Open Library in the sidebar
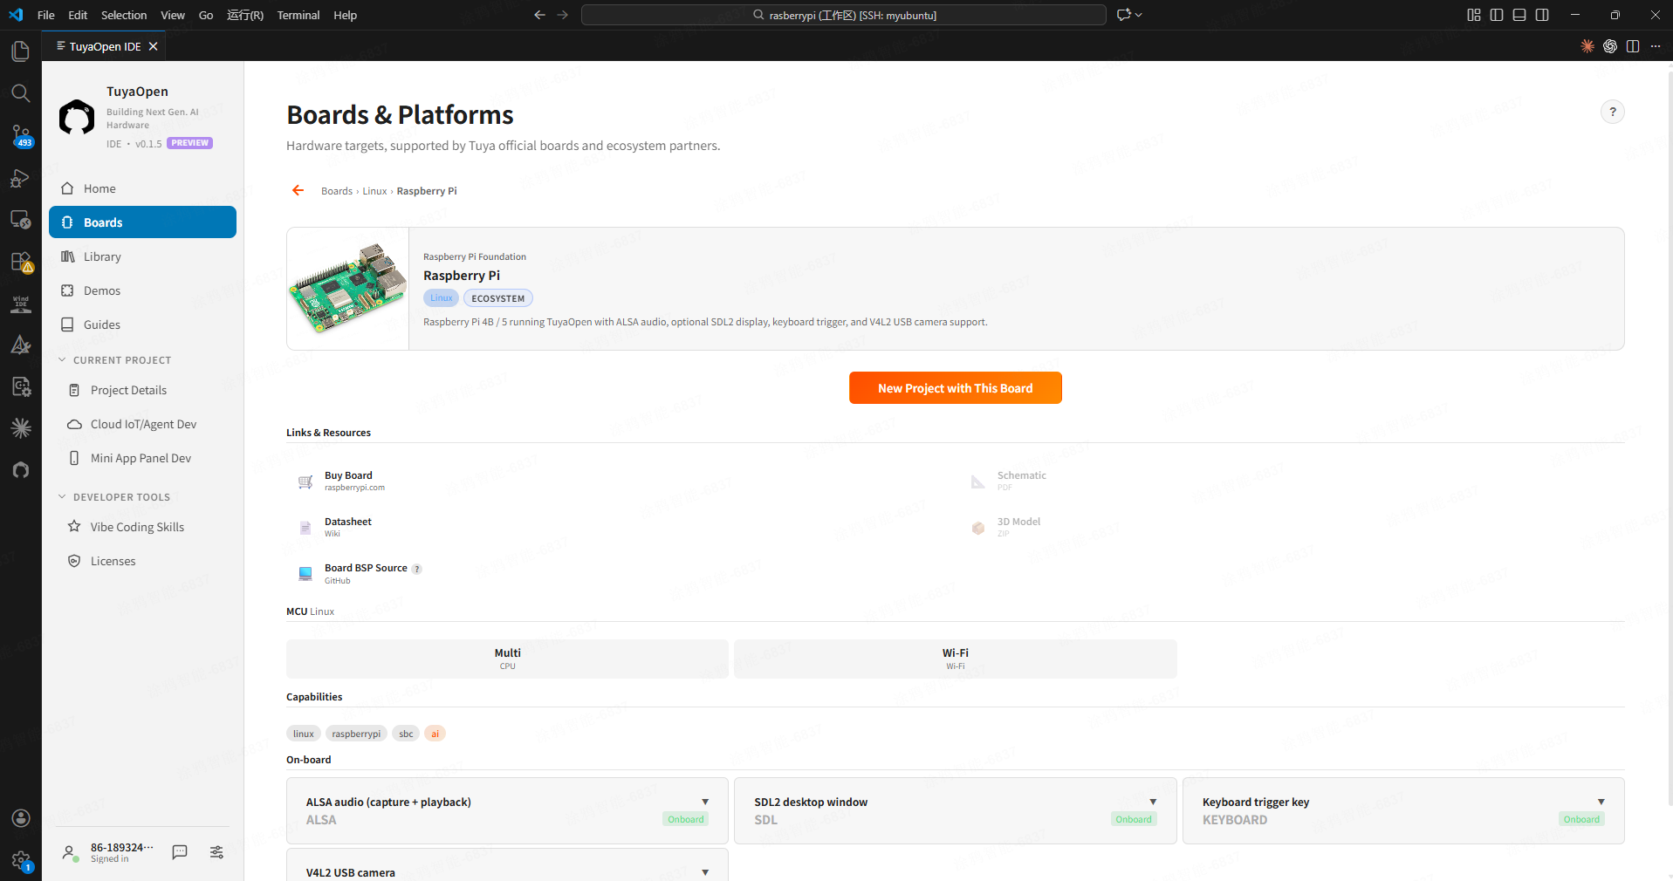Viewport: 1673px width, 881px height. [142, 256]
